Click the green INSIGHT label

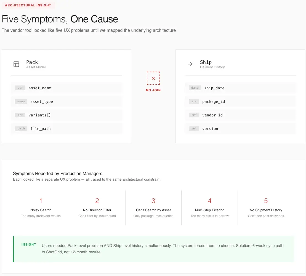click(x=29, y=244)
